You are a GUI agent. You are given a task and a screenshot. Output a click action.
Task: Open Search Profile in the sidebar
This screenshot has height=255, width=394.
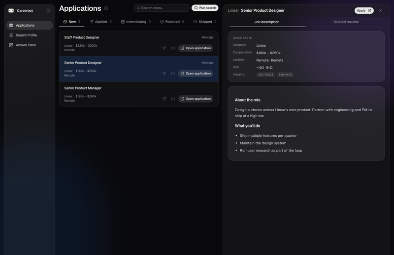click(x=30, y=35)
